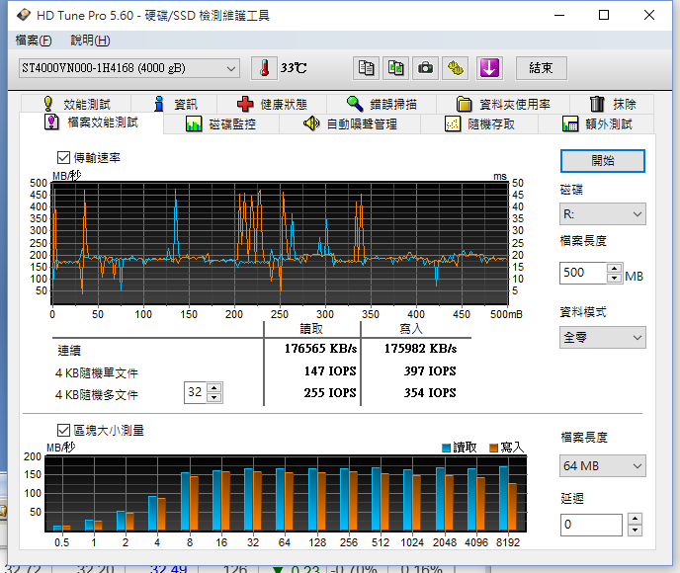Click the 354 IOPS write value
The image size is (680, 573).
tap(430, 392)
